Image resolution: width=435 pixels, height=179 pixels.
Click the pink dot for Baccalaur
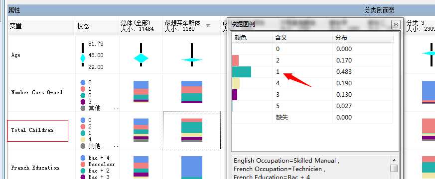[x=83, y=164]
